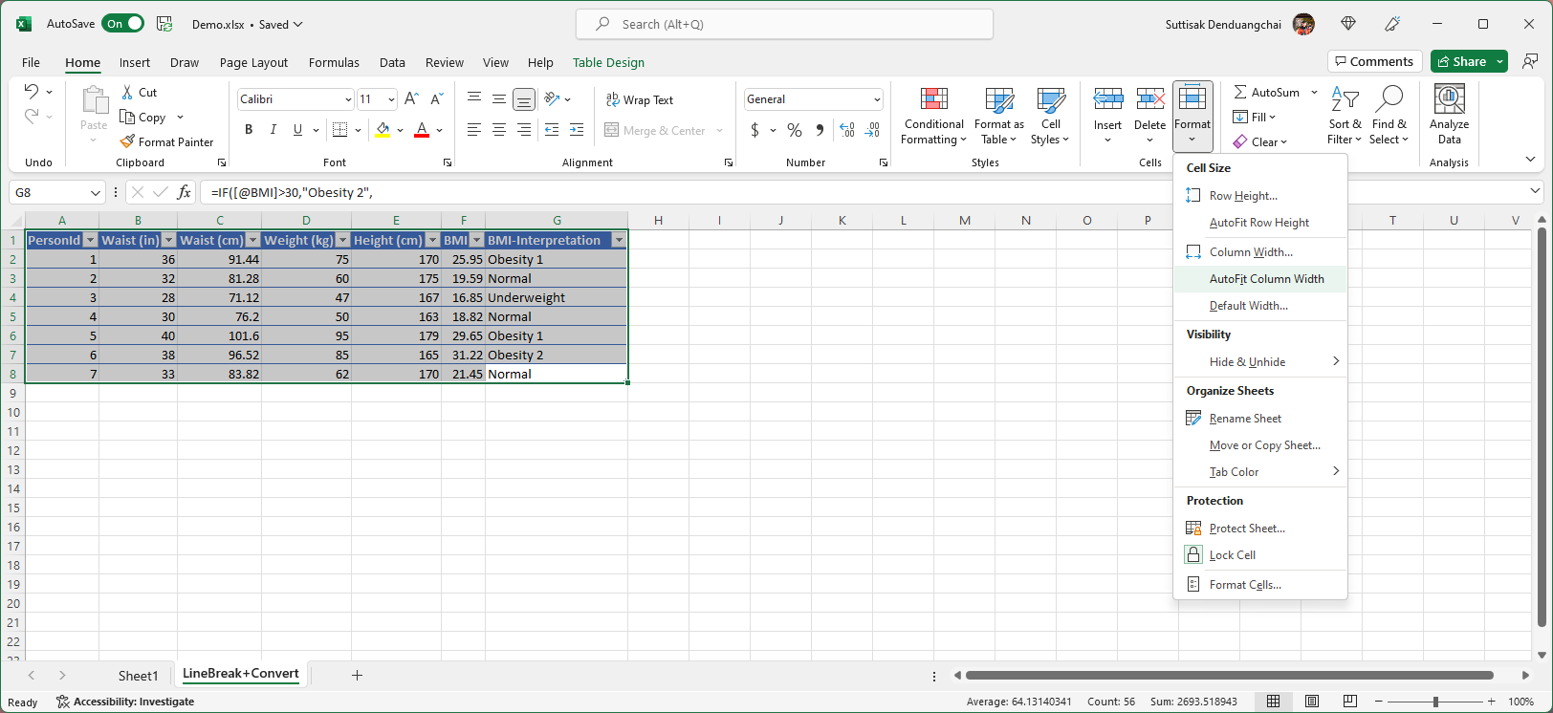Increase font size with the large A icon

pos(411,98)
